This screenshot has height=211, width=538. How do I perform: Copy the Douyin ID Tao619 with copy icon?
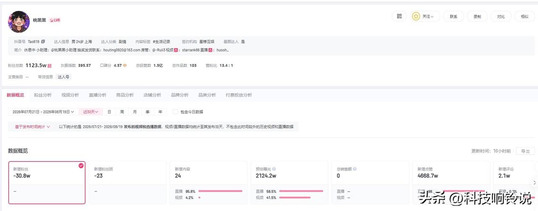pyautogui.click(x=43, y=42)
